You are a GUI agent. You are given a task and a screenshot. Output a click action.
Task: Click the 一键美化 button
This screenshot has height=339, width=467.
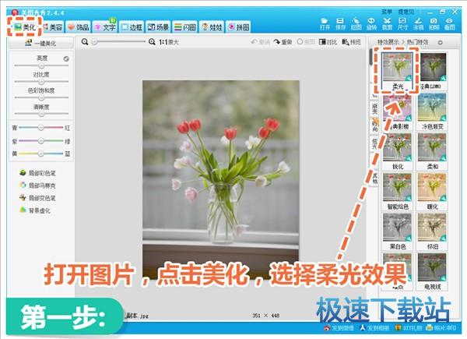[x=41, y=43]
